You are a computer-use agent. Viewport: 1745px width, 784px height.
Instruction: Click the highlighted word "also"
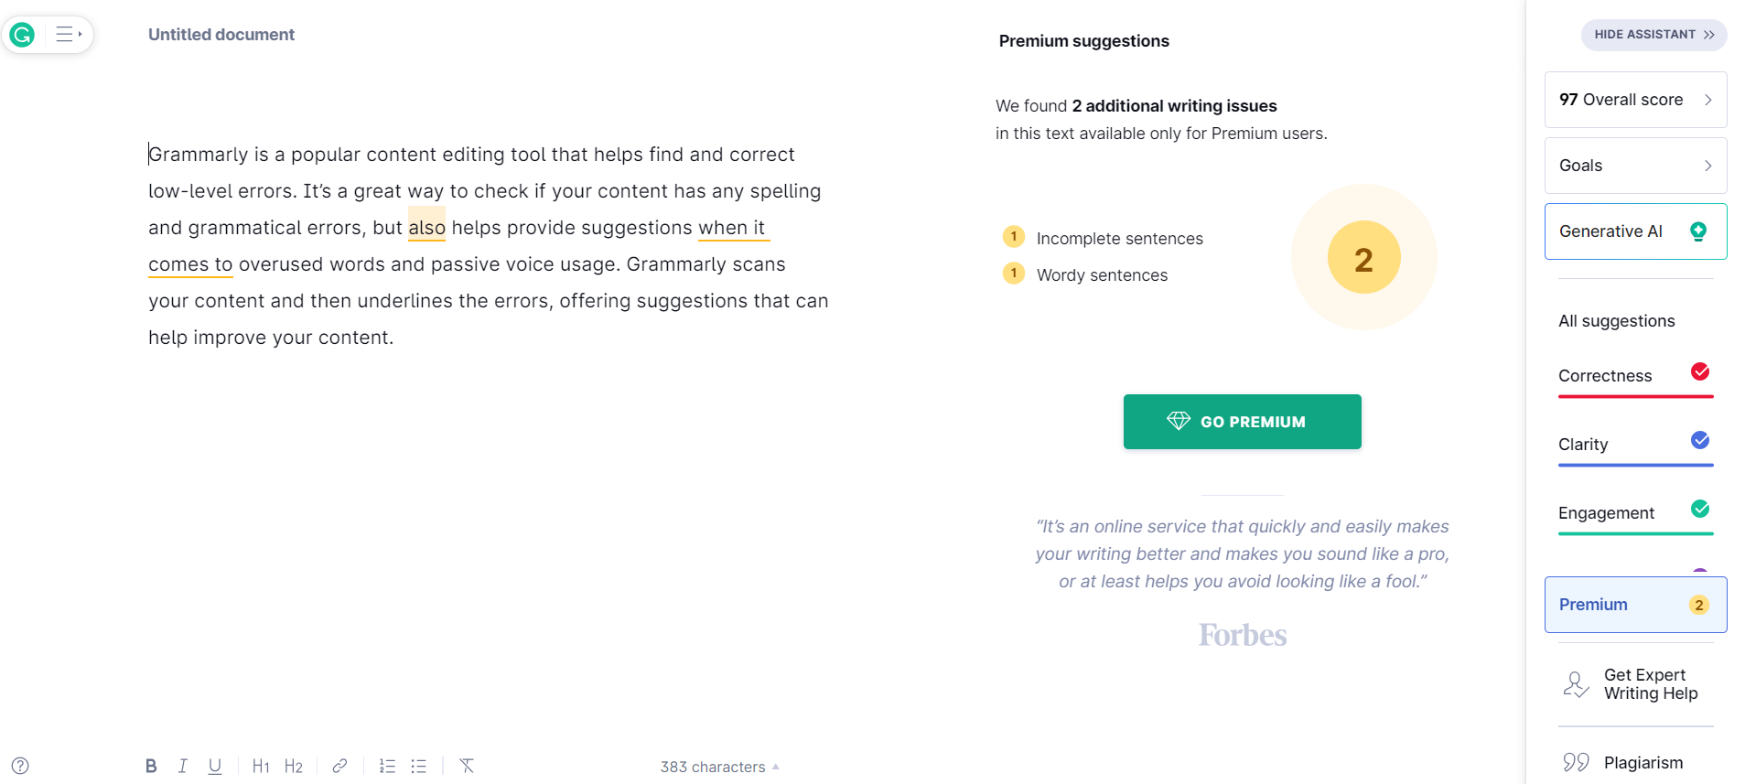pyautogui.click(x=426, y=228)
